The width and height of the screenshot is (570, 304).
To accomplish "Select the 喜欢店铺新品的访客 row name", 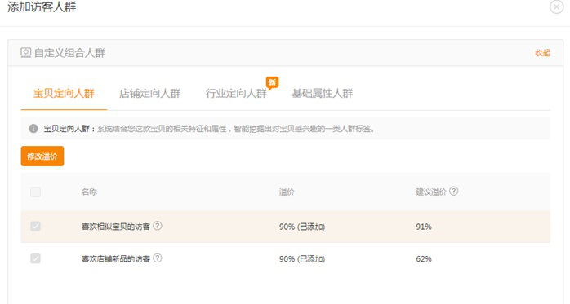I will tap(116, 259).
